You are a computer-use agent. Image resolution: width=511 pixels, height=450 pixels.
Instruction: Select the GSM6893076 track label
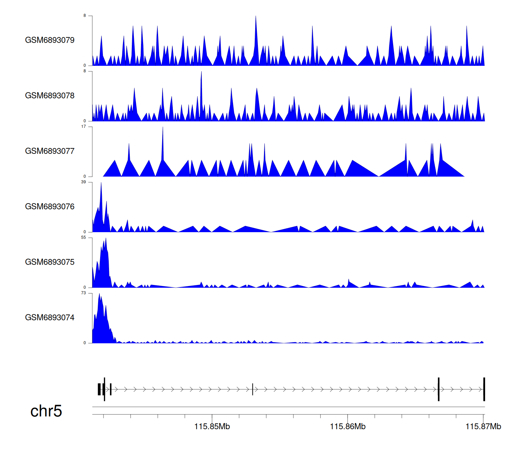[50, 207]
